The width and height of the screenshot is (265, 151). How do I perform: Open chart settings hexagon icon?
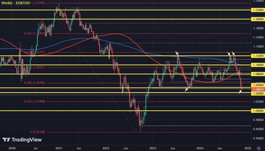tap(259, 148)
